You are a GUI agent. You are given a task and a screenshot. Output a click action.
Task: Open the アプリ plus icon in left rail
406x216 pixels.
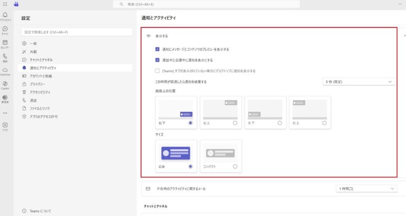(x=5, y=125)
